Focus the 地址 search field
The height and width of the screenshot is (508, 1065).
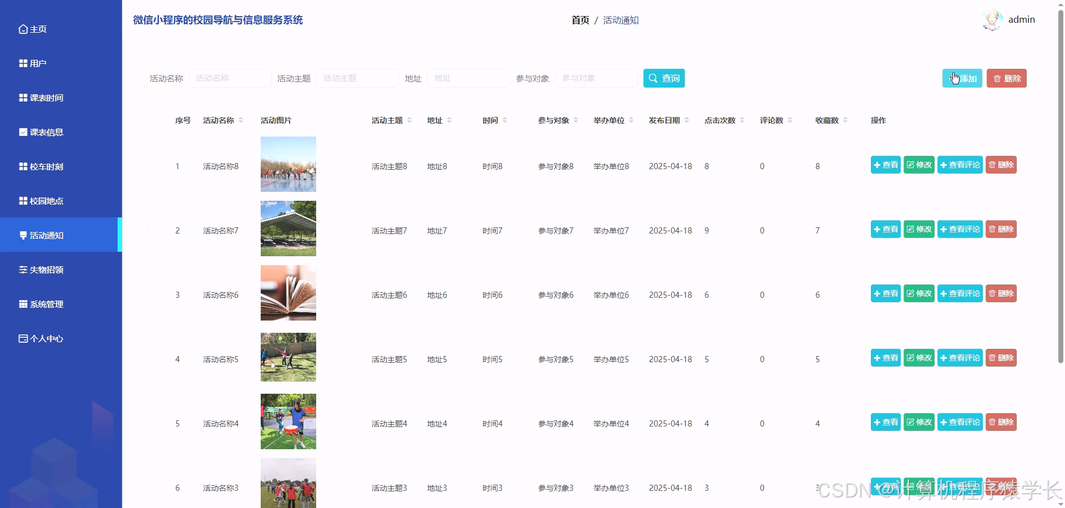469,78
